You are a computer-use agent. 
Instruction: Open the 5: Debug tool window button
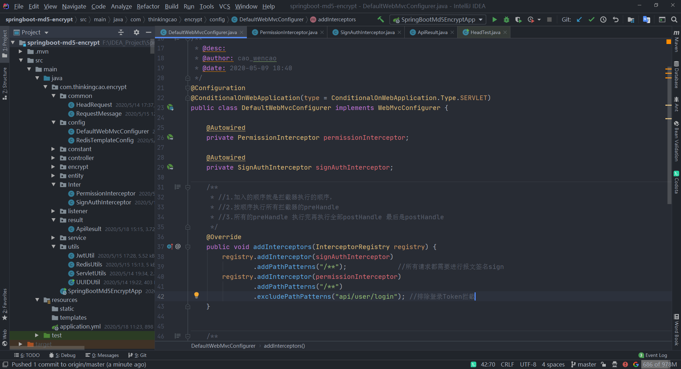(x=62, y=355)
